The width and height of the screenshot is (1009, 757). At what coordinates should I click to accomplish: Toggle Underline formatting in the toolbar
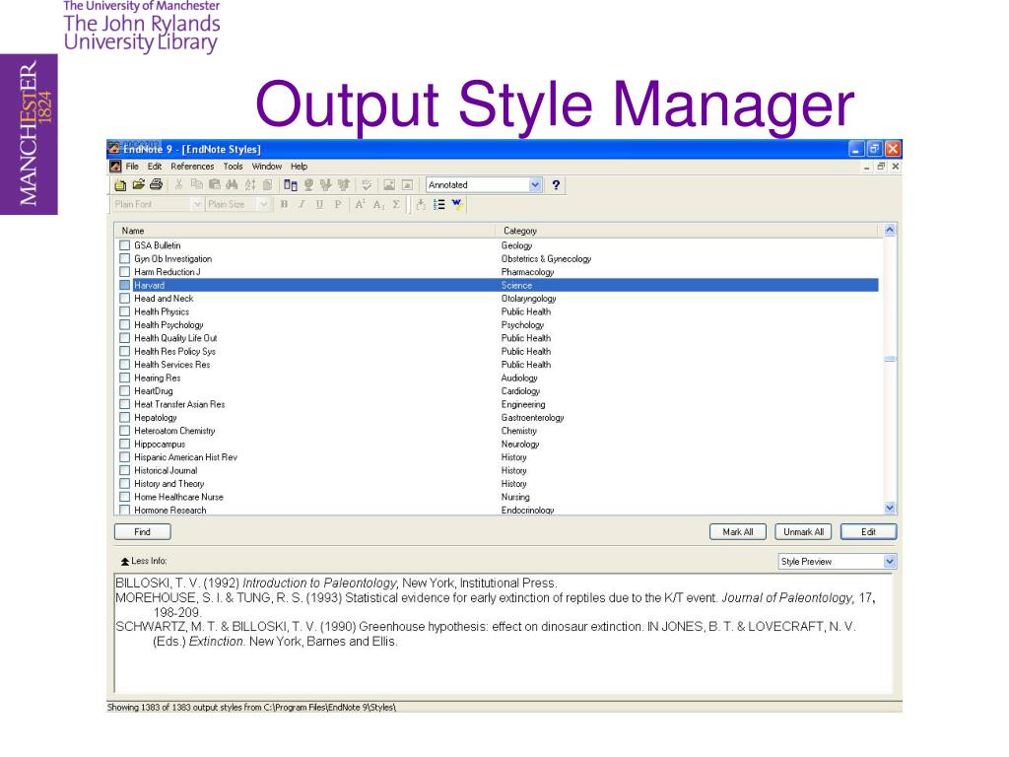click(319, 205)
